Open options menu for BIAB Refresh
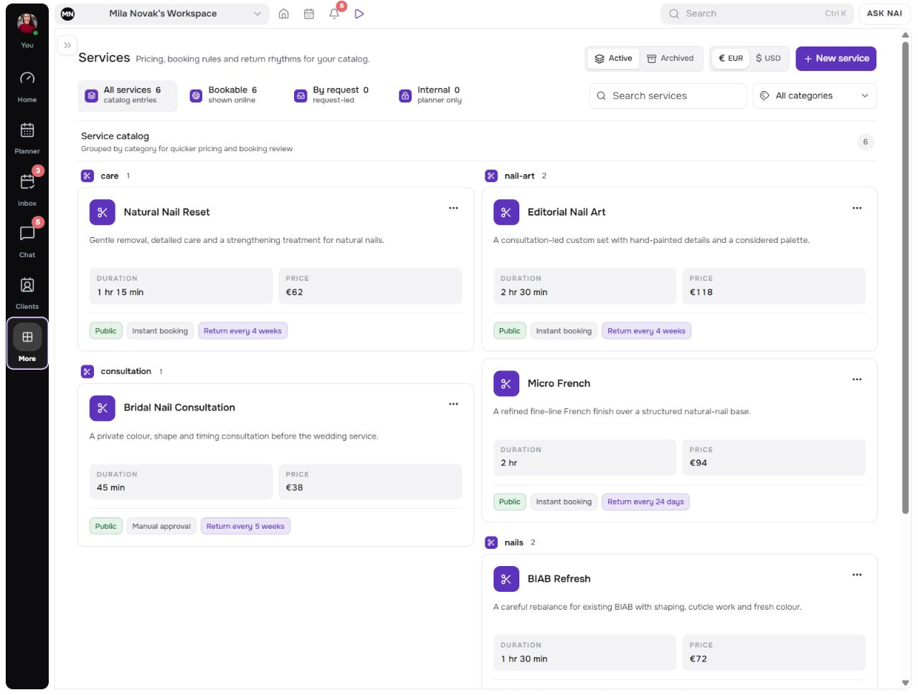Screen dimensions: 918x695 click(857, 575)
